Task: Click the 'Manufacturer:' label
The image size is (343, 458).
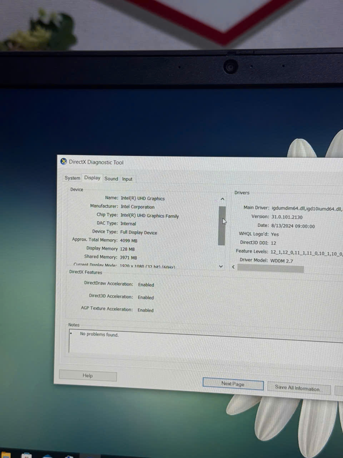Action: [x=104, y=206]
